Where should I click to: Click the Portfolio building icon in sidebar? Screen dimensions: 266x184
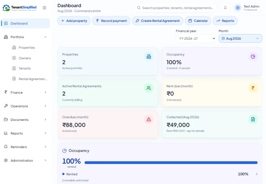point(6,37)
